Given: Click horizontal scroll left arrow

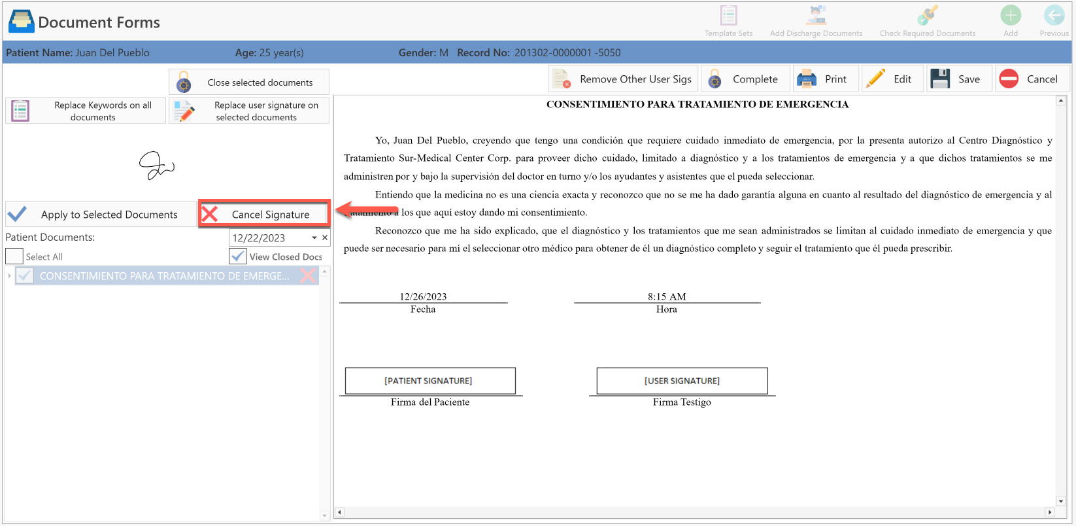Looking at the screenshot, I should (339, 512).
